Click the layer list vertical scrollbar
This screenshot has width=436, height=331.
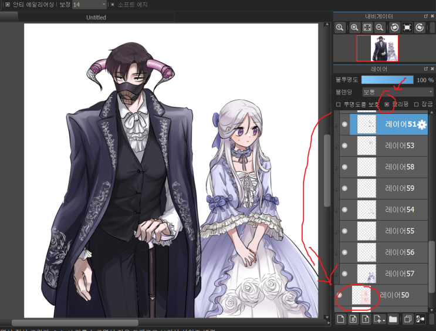coord(431,267)
